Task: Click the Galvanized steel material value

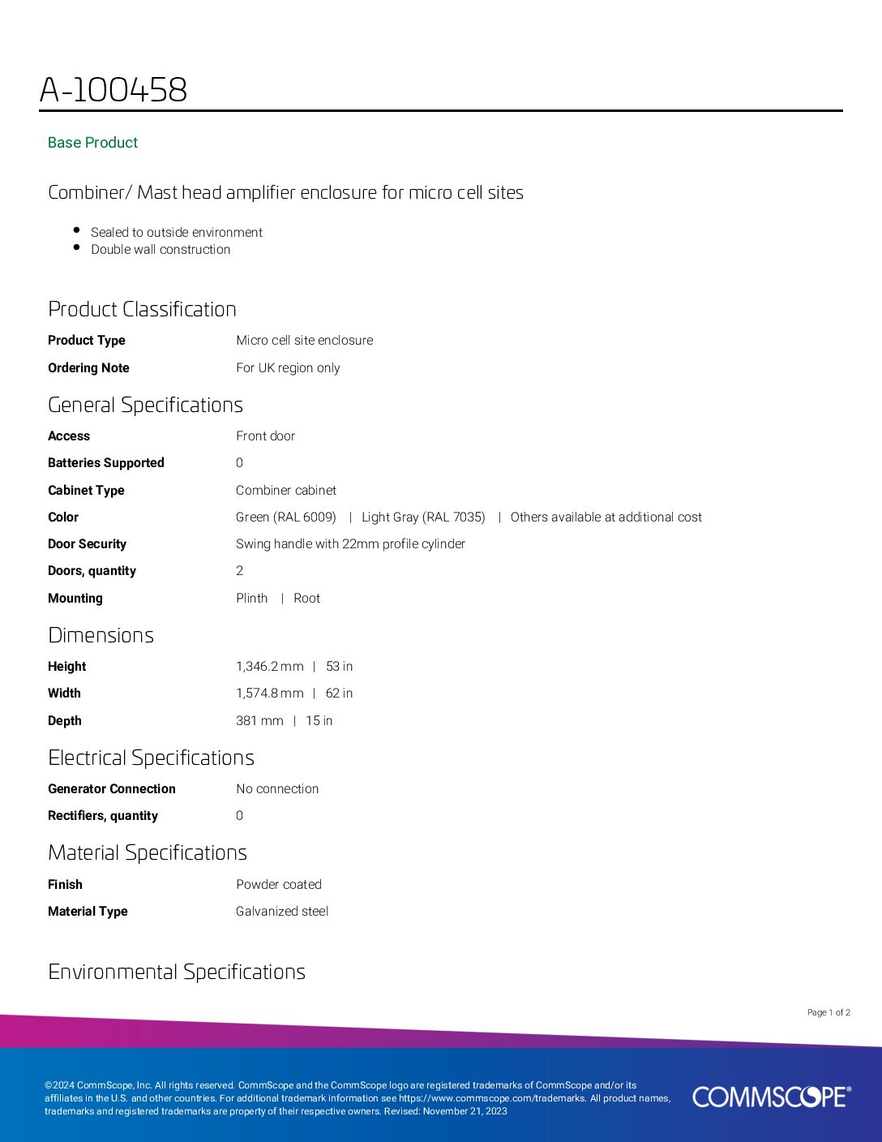Action: (282, 912)
